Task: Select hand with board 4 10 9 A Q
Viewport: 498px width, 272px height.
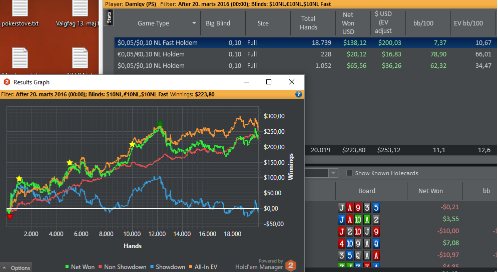Action: click(359, 244)
